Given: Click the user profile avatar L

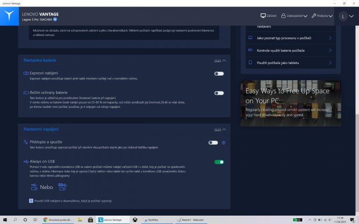Looking at the screenshot, I should (x=343, y=16).
